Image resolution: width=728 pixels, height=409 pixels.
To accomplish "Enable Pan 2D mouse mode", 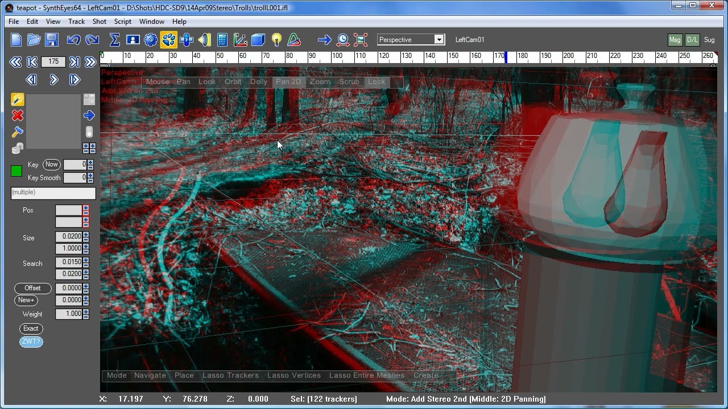I will 288,82.
